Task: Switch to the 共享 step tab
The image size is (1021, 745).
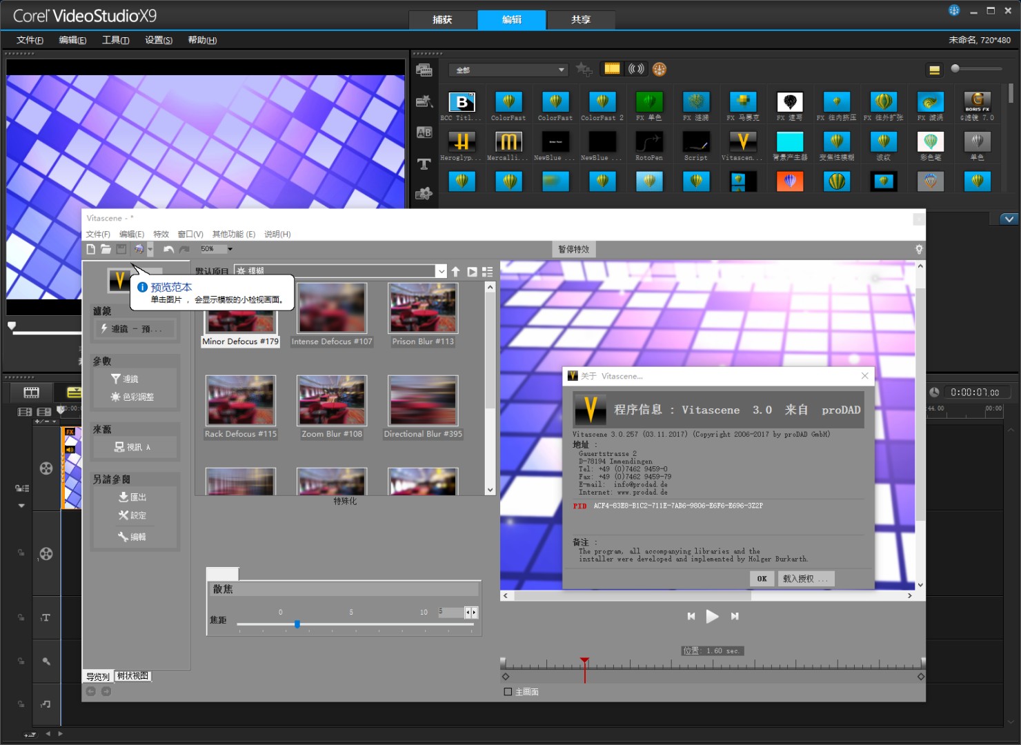Action: pos(581,20)
